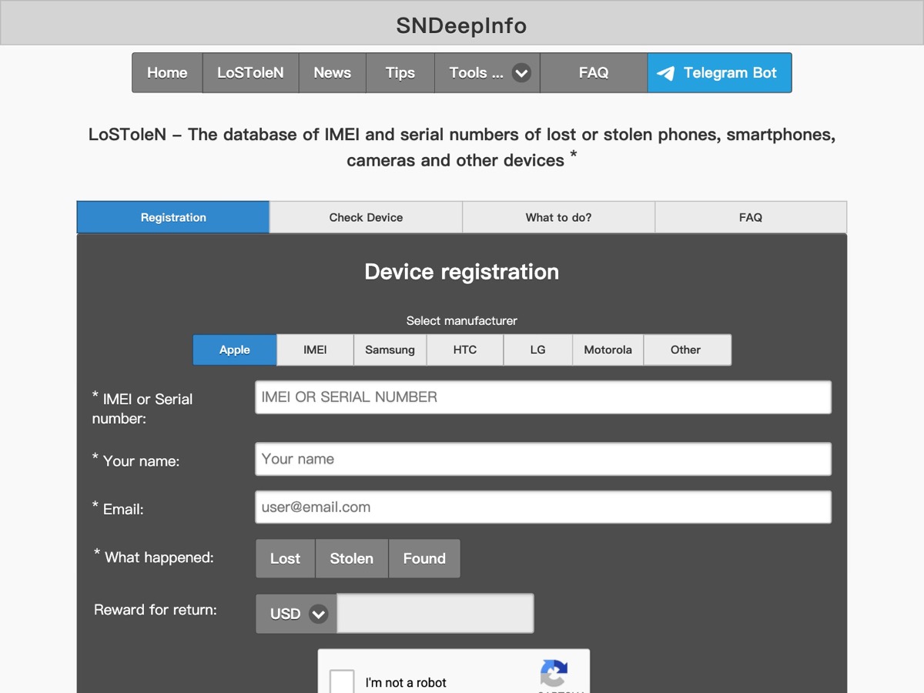Focus the reward amount input field
The width and height of the screenshot is (924, 693).
[435, 614]
